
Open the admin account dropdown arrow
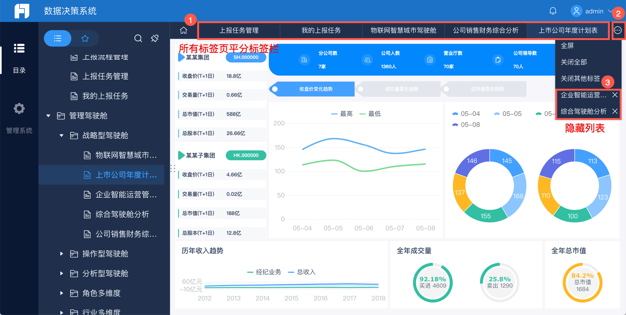tap(610, 11)
